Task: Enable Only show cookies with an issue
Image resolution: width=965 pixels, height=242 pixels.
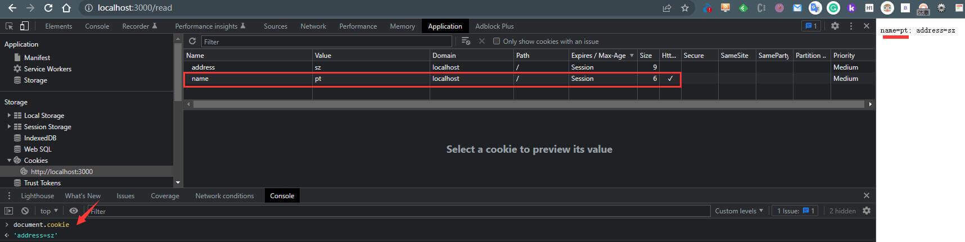Action: point(497,41)
